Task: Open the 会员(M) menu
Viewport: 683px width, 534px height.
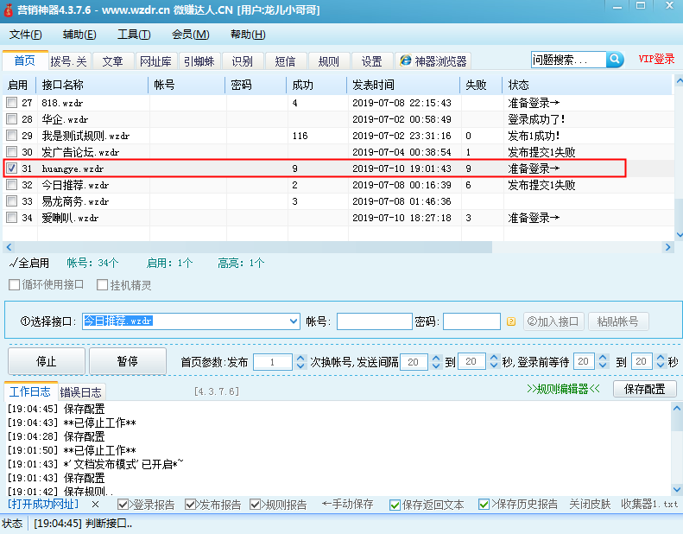Action: point(190,35)
